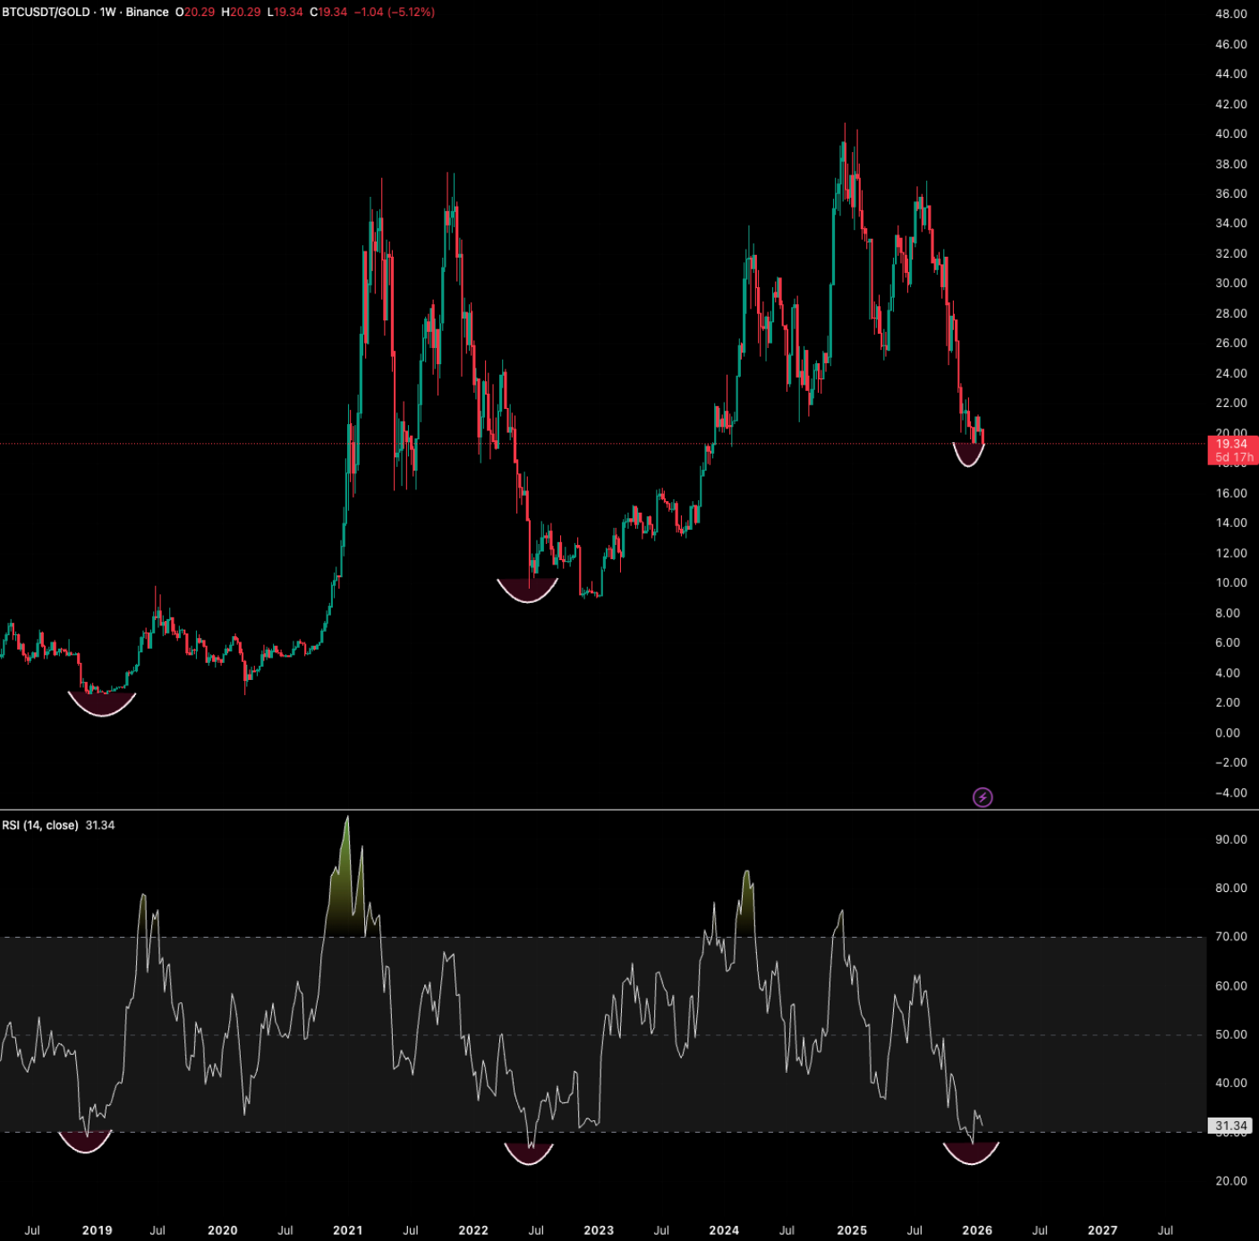Select the 70.00 RSI overbought level label
The width and height of the screenshot is (1259, 1241).
click(1230, 937)
